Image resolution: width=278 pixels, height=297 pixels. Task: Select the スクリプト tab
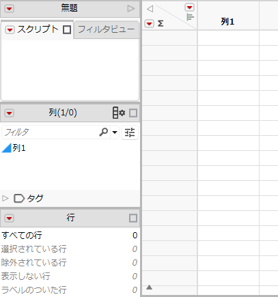38,29
